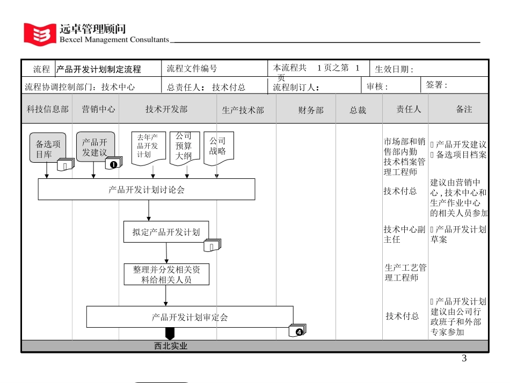The width and height of the screenshot is (510, 383).
Task: Click responsible person 市场部和销售部内勤技术档案管理工程师
Action: pos(405,156)
